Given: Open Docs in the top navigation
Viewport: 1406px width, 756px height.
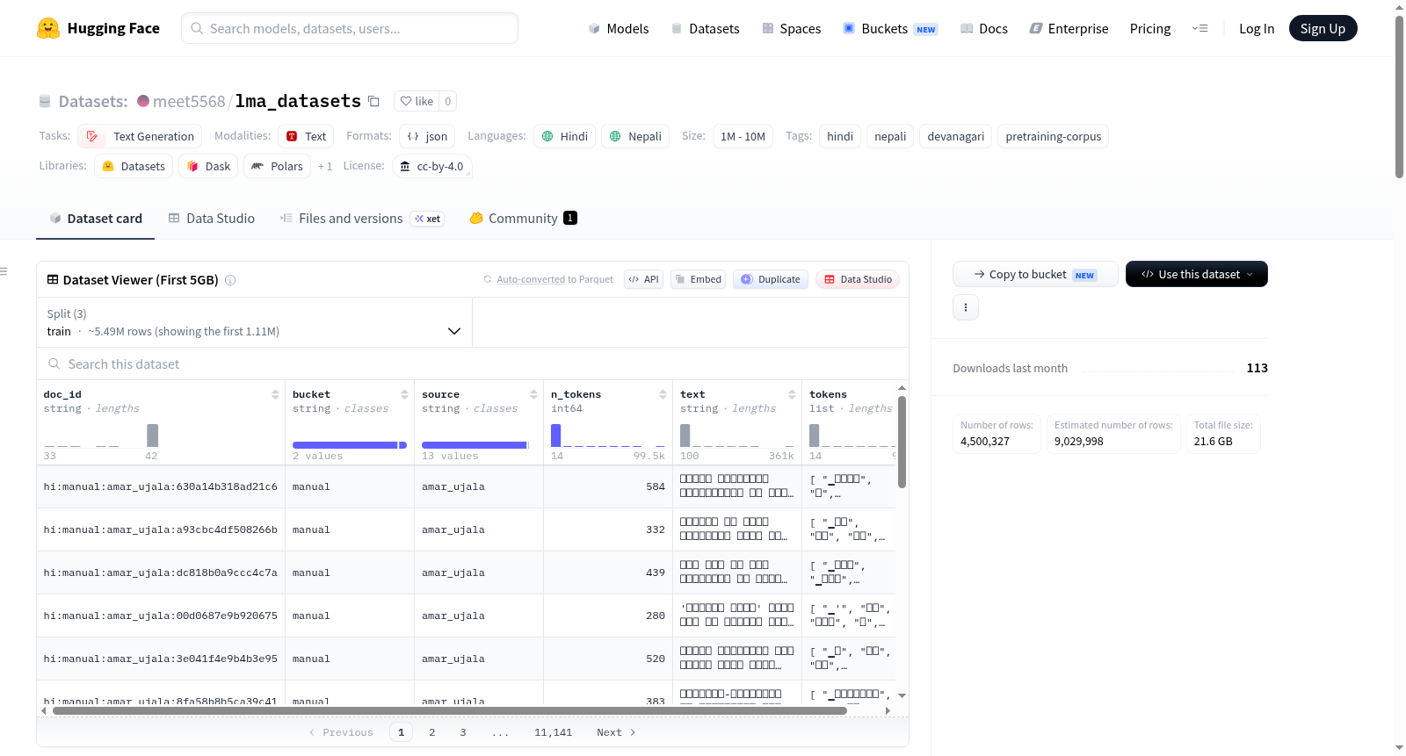Looking at the screenshot, I should pos(983,28).
